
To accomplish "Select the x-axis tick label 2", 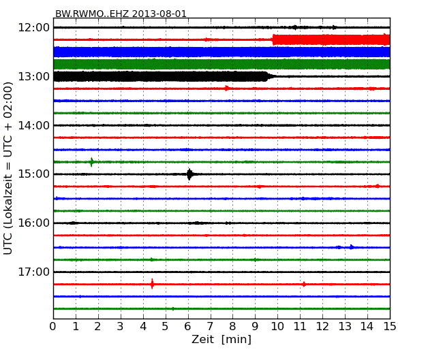I will pos(98,327).
